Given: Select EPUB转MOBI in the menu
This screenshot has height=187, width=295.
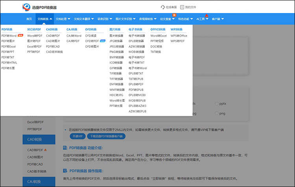Looking at the screenshot, I should tap(137, 95).
